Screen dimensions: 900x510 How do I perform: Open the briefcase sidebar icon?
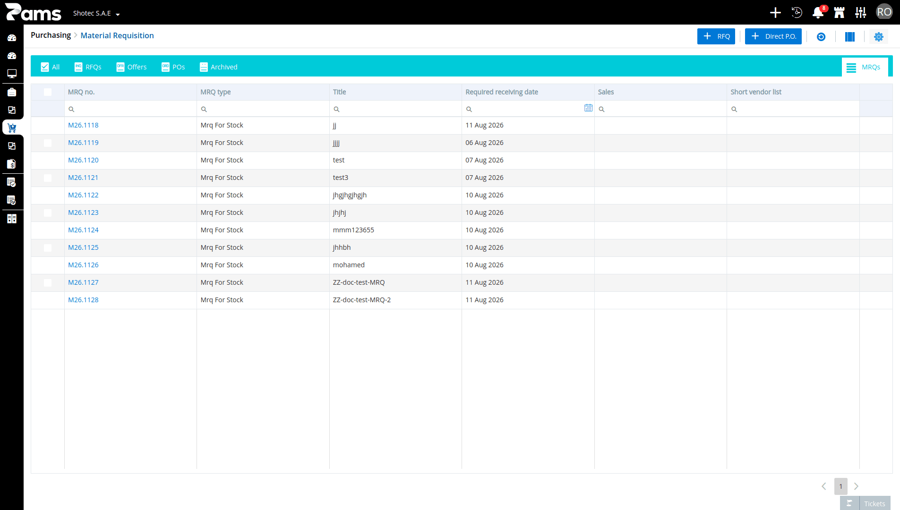(12, 92)
